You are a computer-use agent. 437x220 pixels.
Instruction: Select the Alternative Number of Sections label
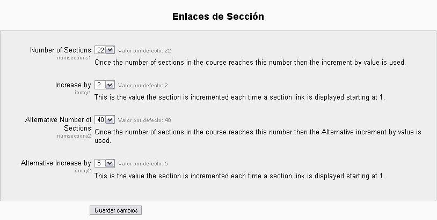tap(58, 124)
